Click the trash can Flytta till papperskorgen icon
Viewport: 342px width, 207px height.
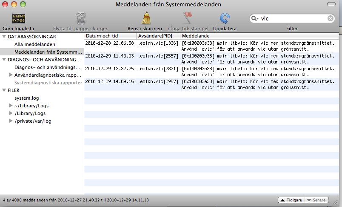coord(81,18)
